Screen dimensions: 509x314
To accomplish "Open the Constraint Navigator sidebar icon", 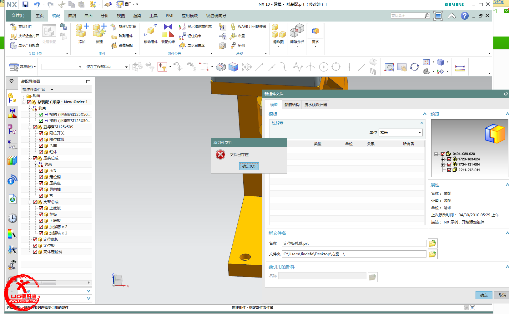I will tap(12, 113).
